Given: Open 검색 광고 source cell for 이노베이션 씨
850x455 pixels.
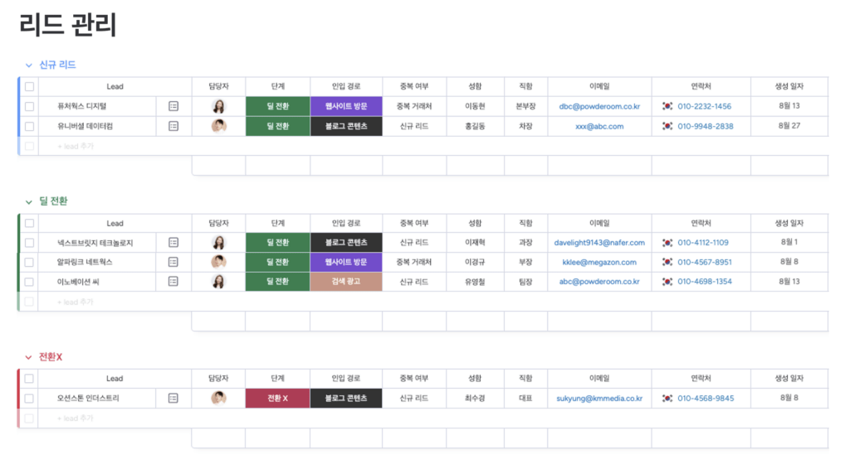Looking at the screenshot, I should point(346,281).
